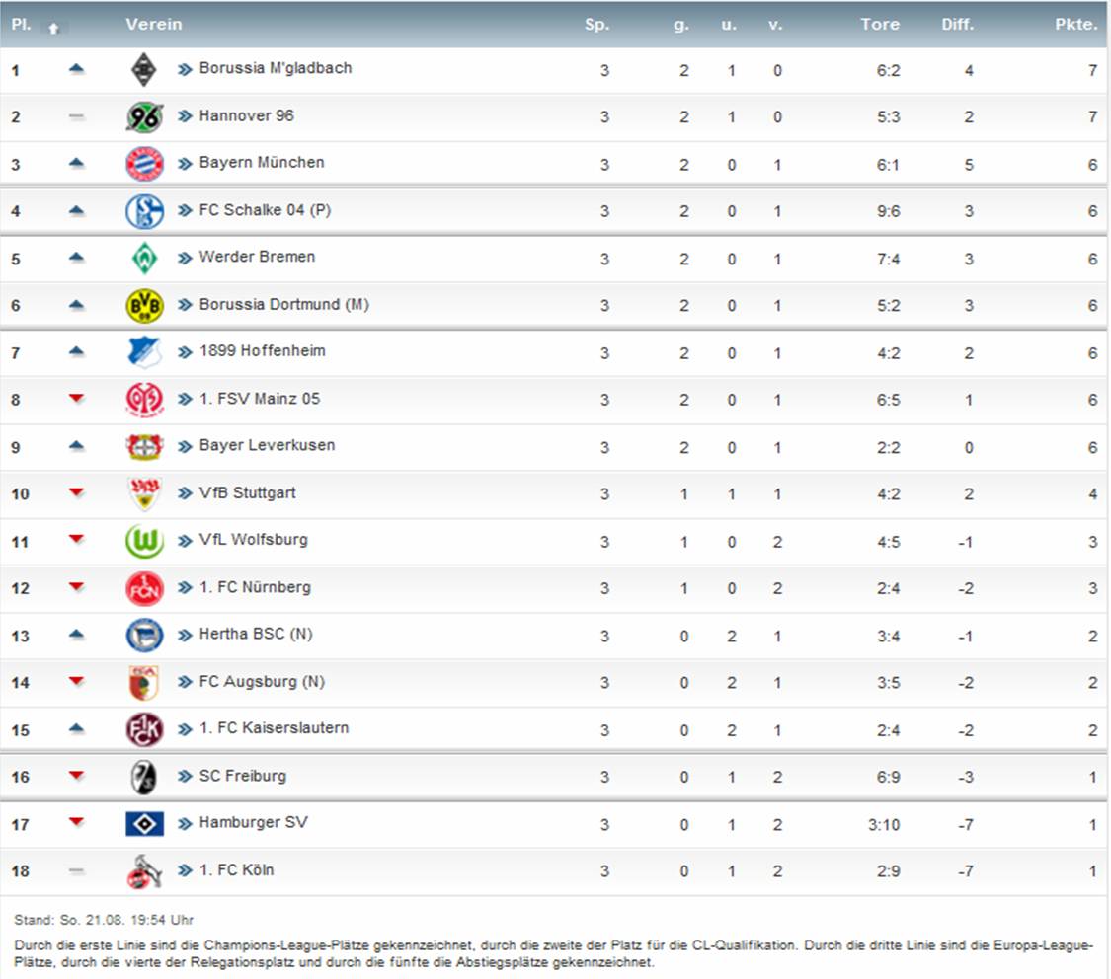Viewport: 1111px width, 979px height.
Task: Open the 1899 Hoffenheim team link
Action: [x=262, y=351]
